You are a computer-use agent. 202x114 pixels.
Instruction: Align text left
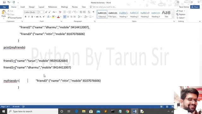click(65, 17)
